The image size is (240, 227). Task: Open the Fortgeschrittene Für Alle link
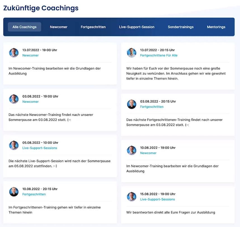click(x=159, y=55)
